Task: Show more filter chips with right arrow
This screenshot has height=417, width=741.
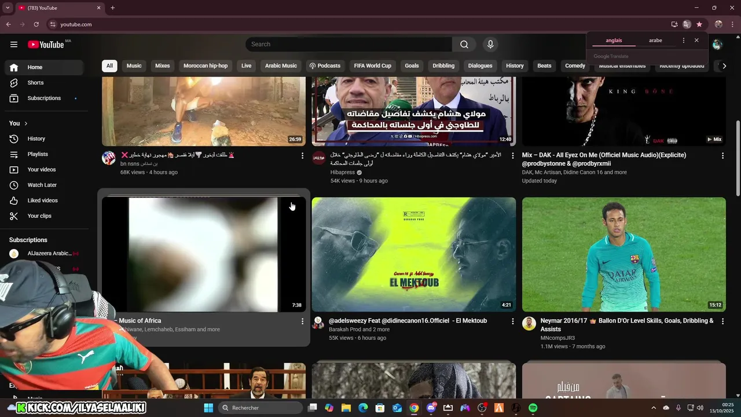Action: coord(724,66)
